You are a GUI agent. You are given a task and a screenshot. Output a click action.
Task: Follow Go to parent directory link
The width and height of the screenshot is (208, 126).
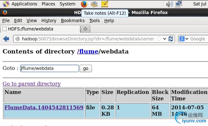click(31, 84)
